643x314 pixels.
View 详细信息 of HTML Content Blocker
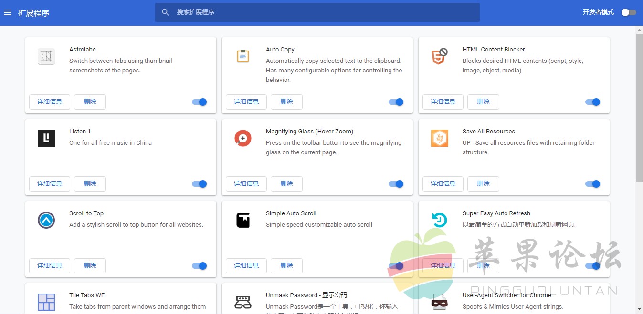click(443, 102)
